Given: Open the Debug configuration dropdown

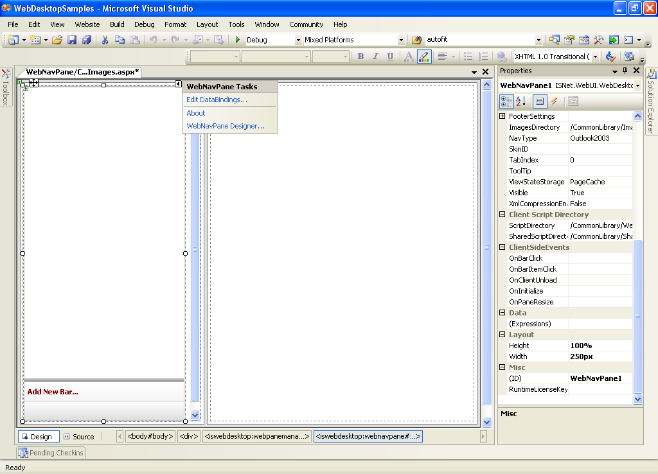Looking at the screenshot, I should click(298, 40).
